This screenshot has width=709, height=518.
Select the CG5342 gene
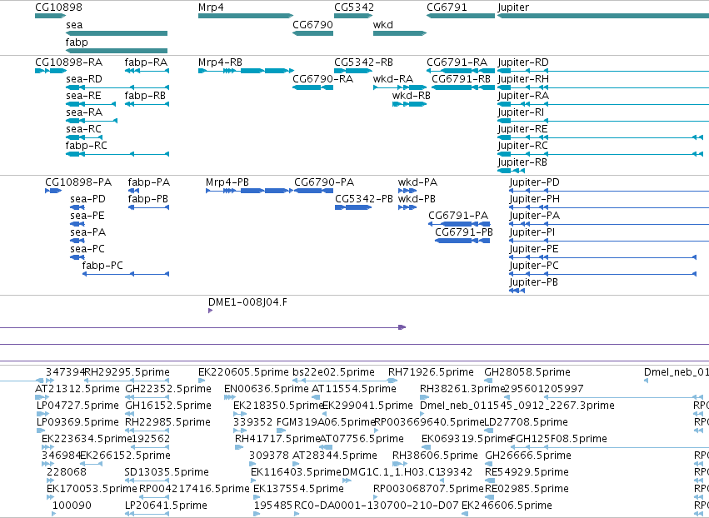[x=353, y=16]
